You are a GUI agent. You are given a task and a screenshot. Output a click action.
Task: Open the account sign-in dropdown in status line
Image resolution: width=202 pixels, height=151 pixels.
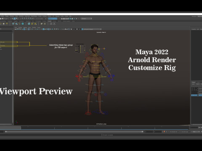pos(87,18)
